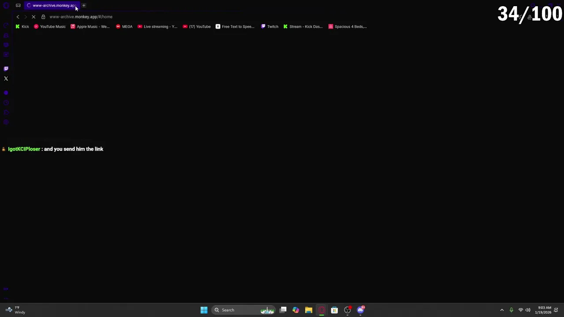Open the MEGA bookmark
The height and width of the screenshot is (317, 564).
pyautogui.click(x=124, y=26)
